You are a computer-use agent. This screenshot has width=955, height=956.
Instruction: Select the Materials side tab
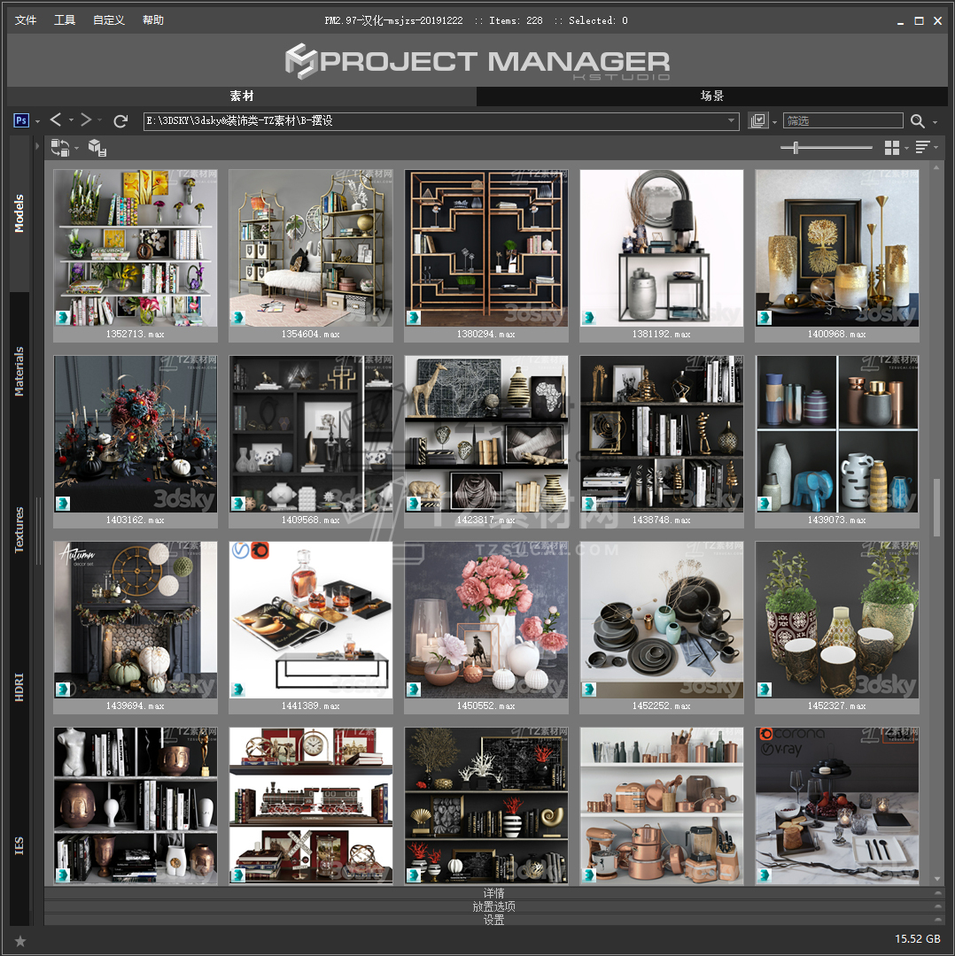pyautogui.click(x=19, y=371)
